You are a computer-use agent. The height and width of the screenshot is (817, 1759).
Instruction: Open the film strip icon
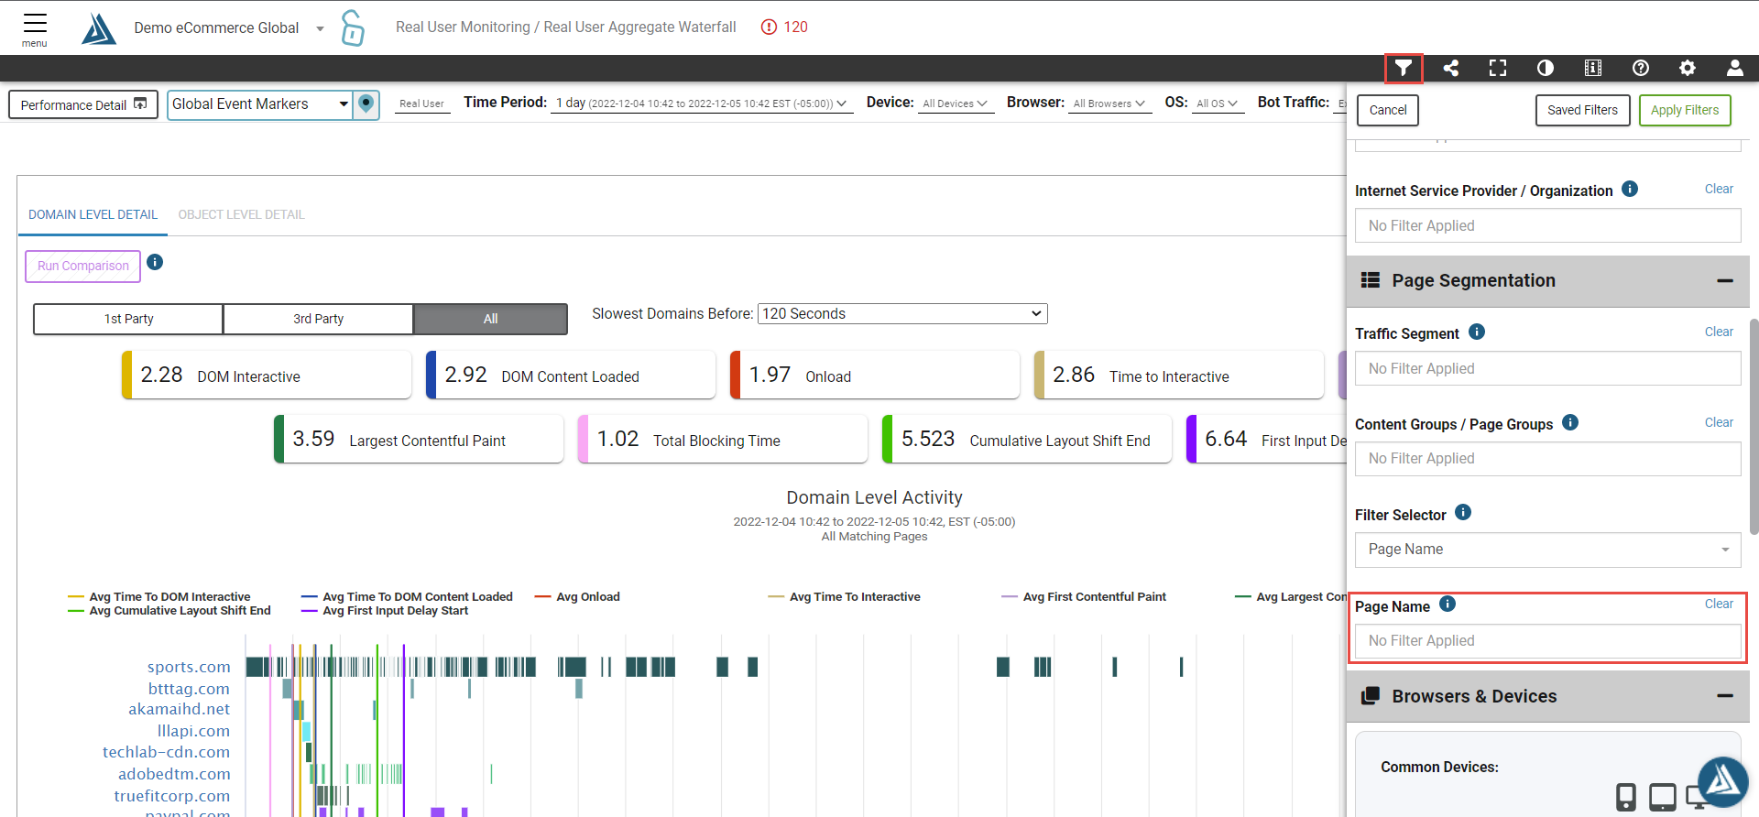(x=1593, y=68)
